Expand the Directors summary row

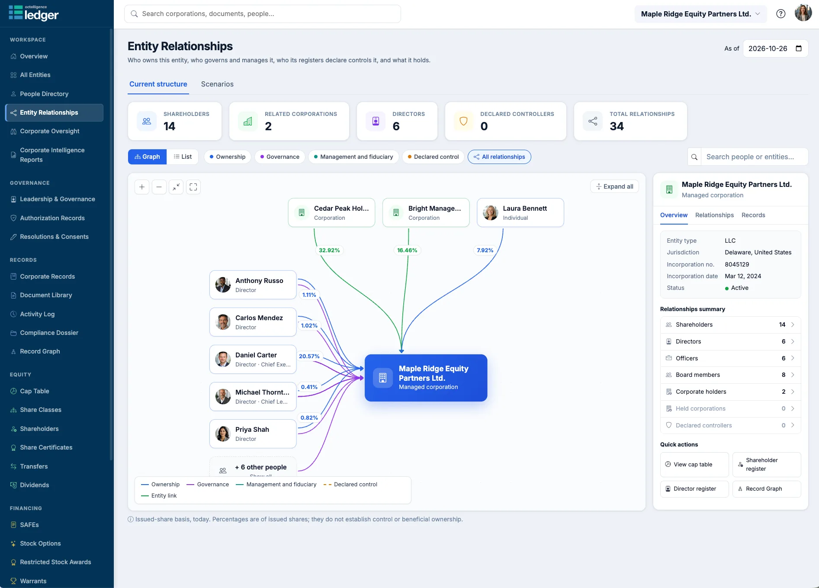tap(730, 341)
